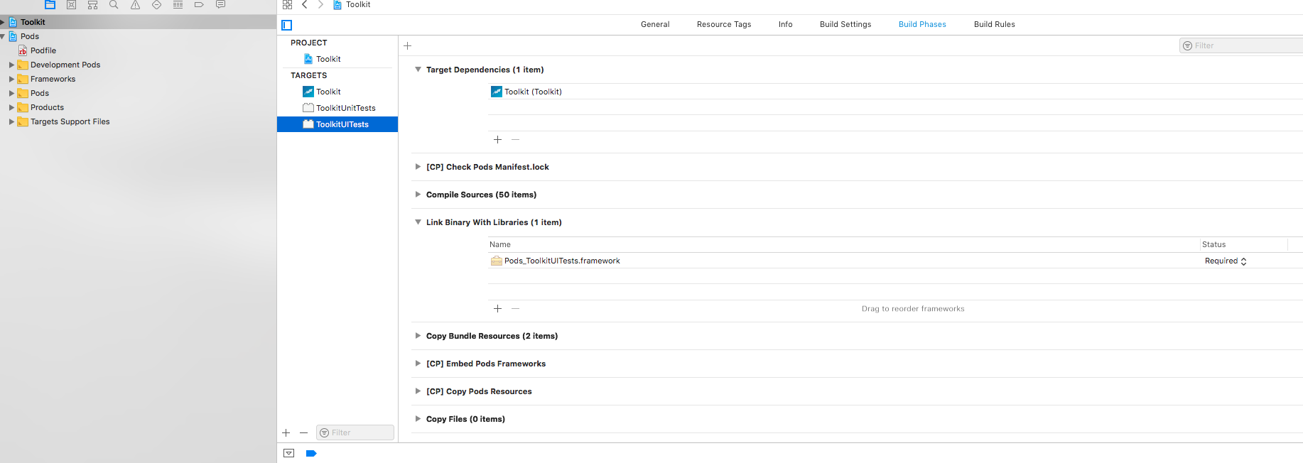Switch to the General tab
1303x463 pixels.
655,24
